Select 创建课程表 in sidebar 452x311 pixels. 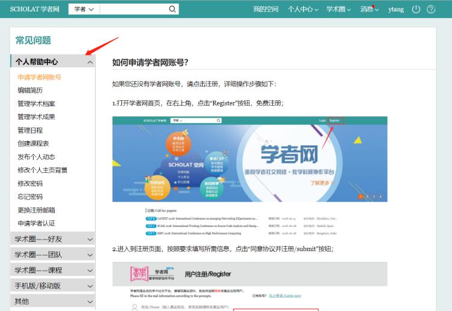33,143
